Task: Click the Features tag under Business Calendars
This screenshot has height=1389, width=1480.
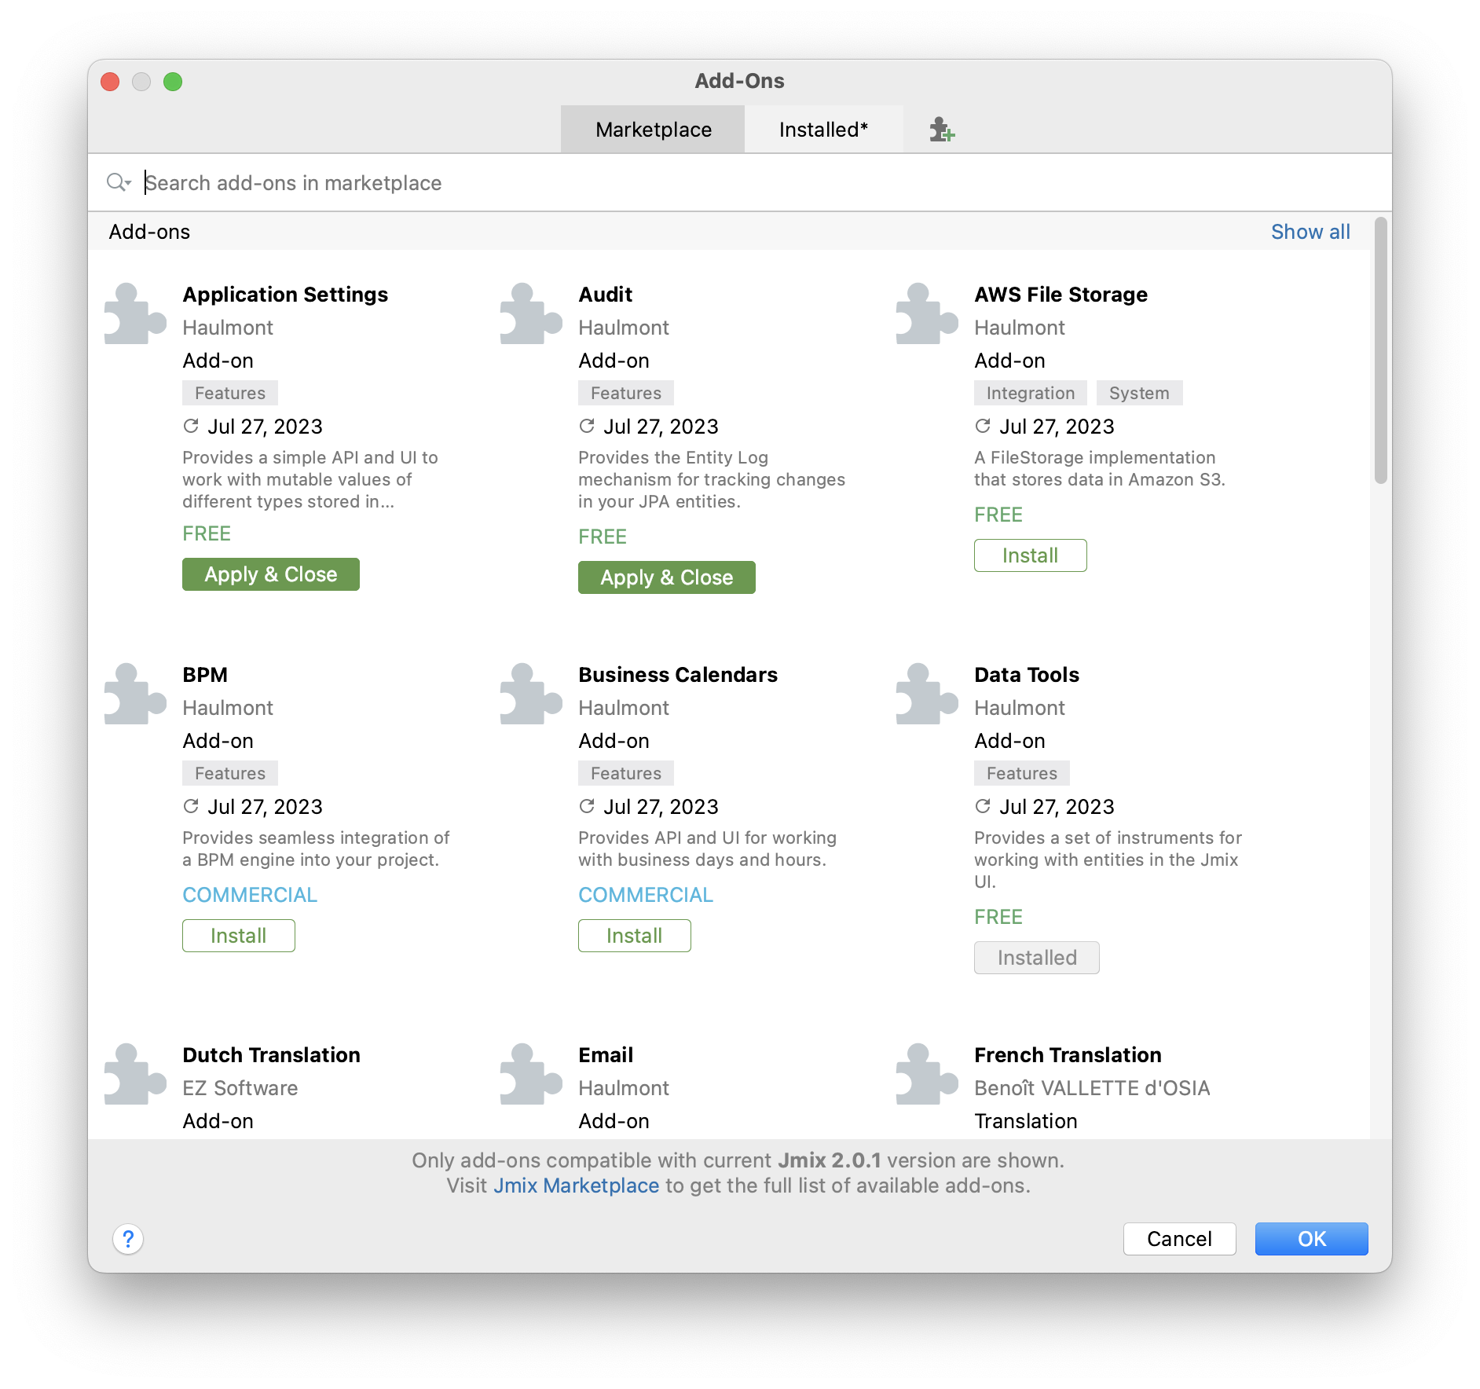Action: [626, 773]
